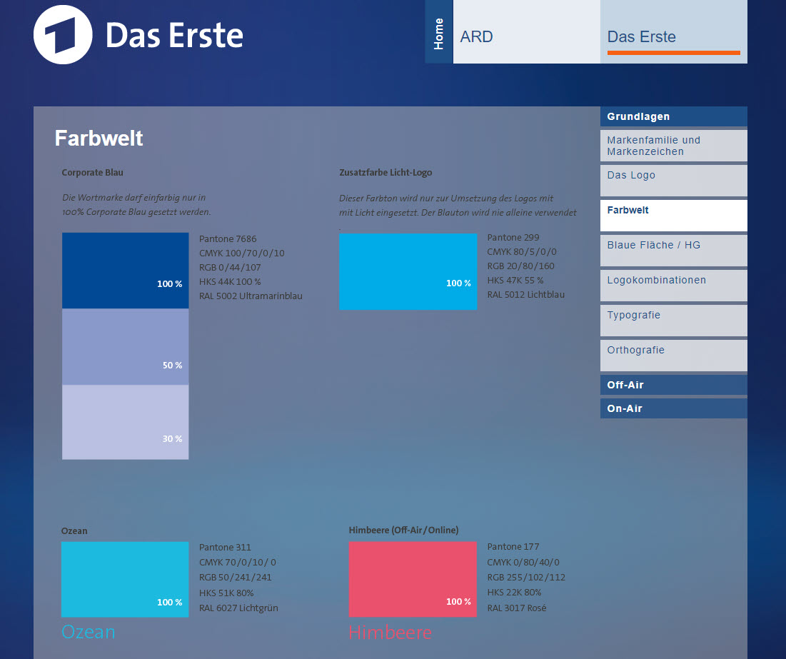Navigate to Logokombinationen

click(673, 285)
